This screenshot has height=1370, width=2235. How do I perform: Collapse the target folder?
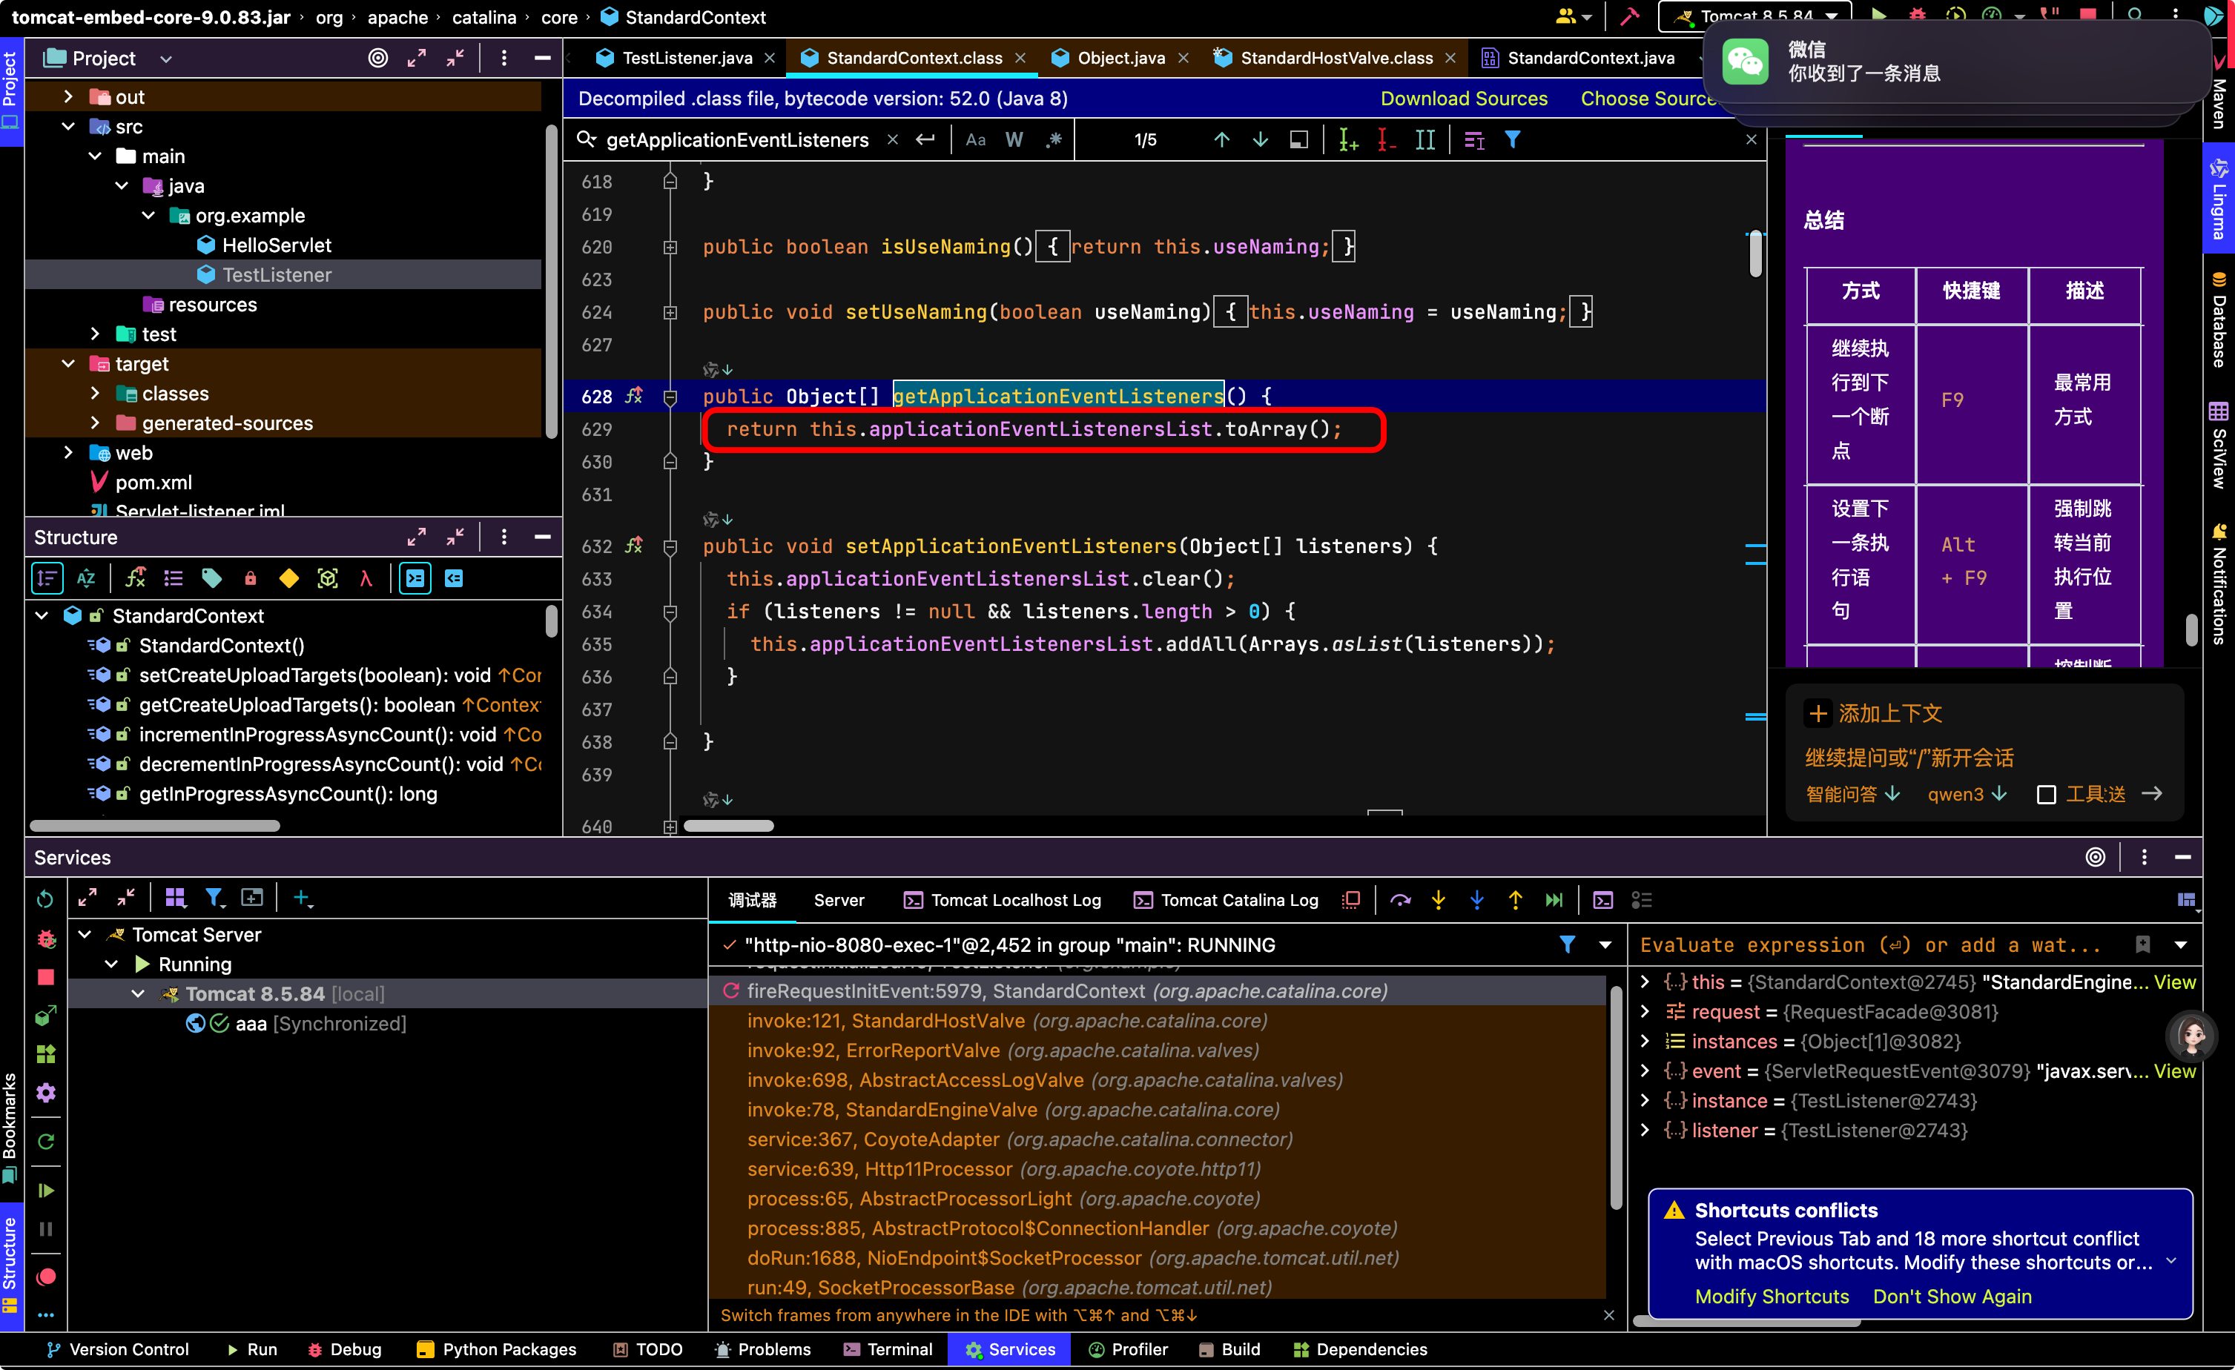coord(68,363)
